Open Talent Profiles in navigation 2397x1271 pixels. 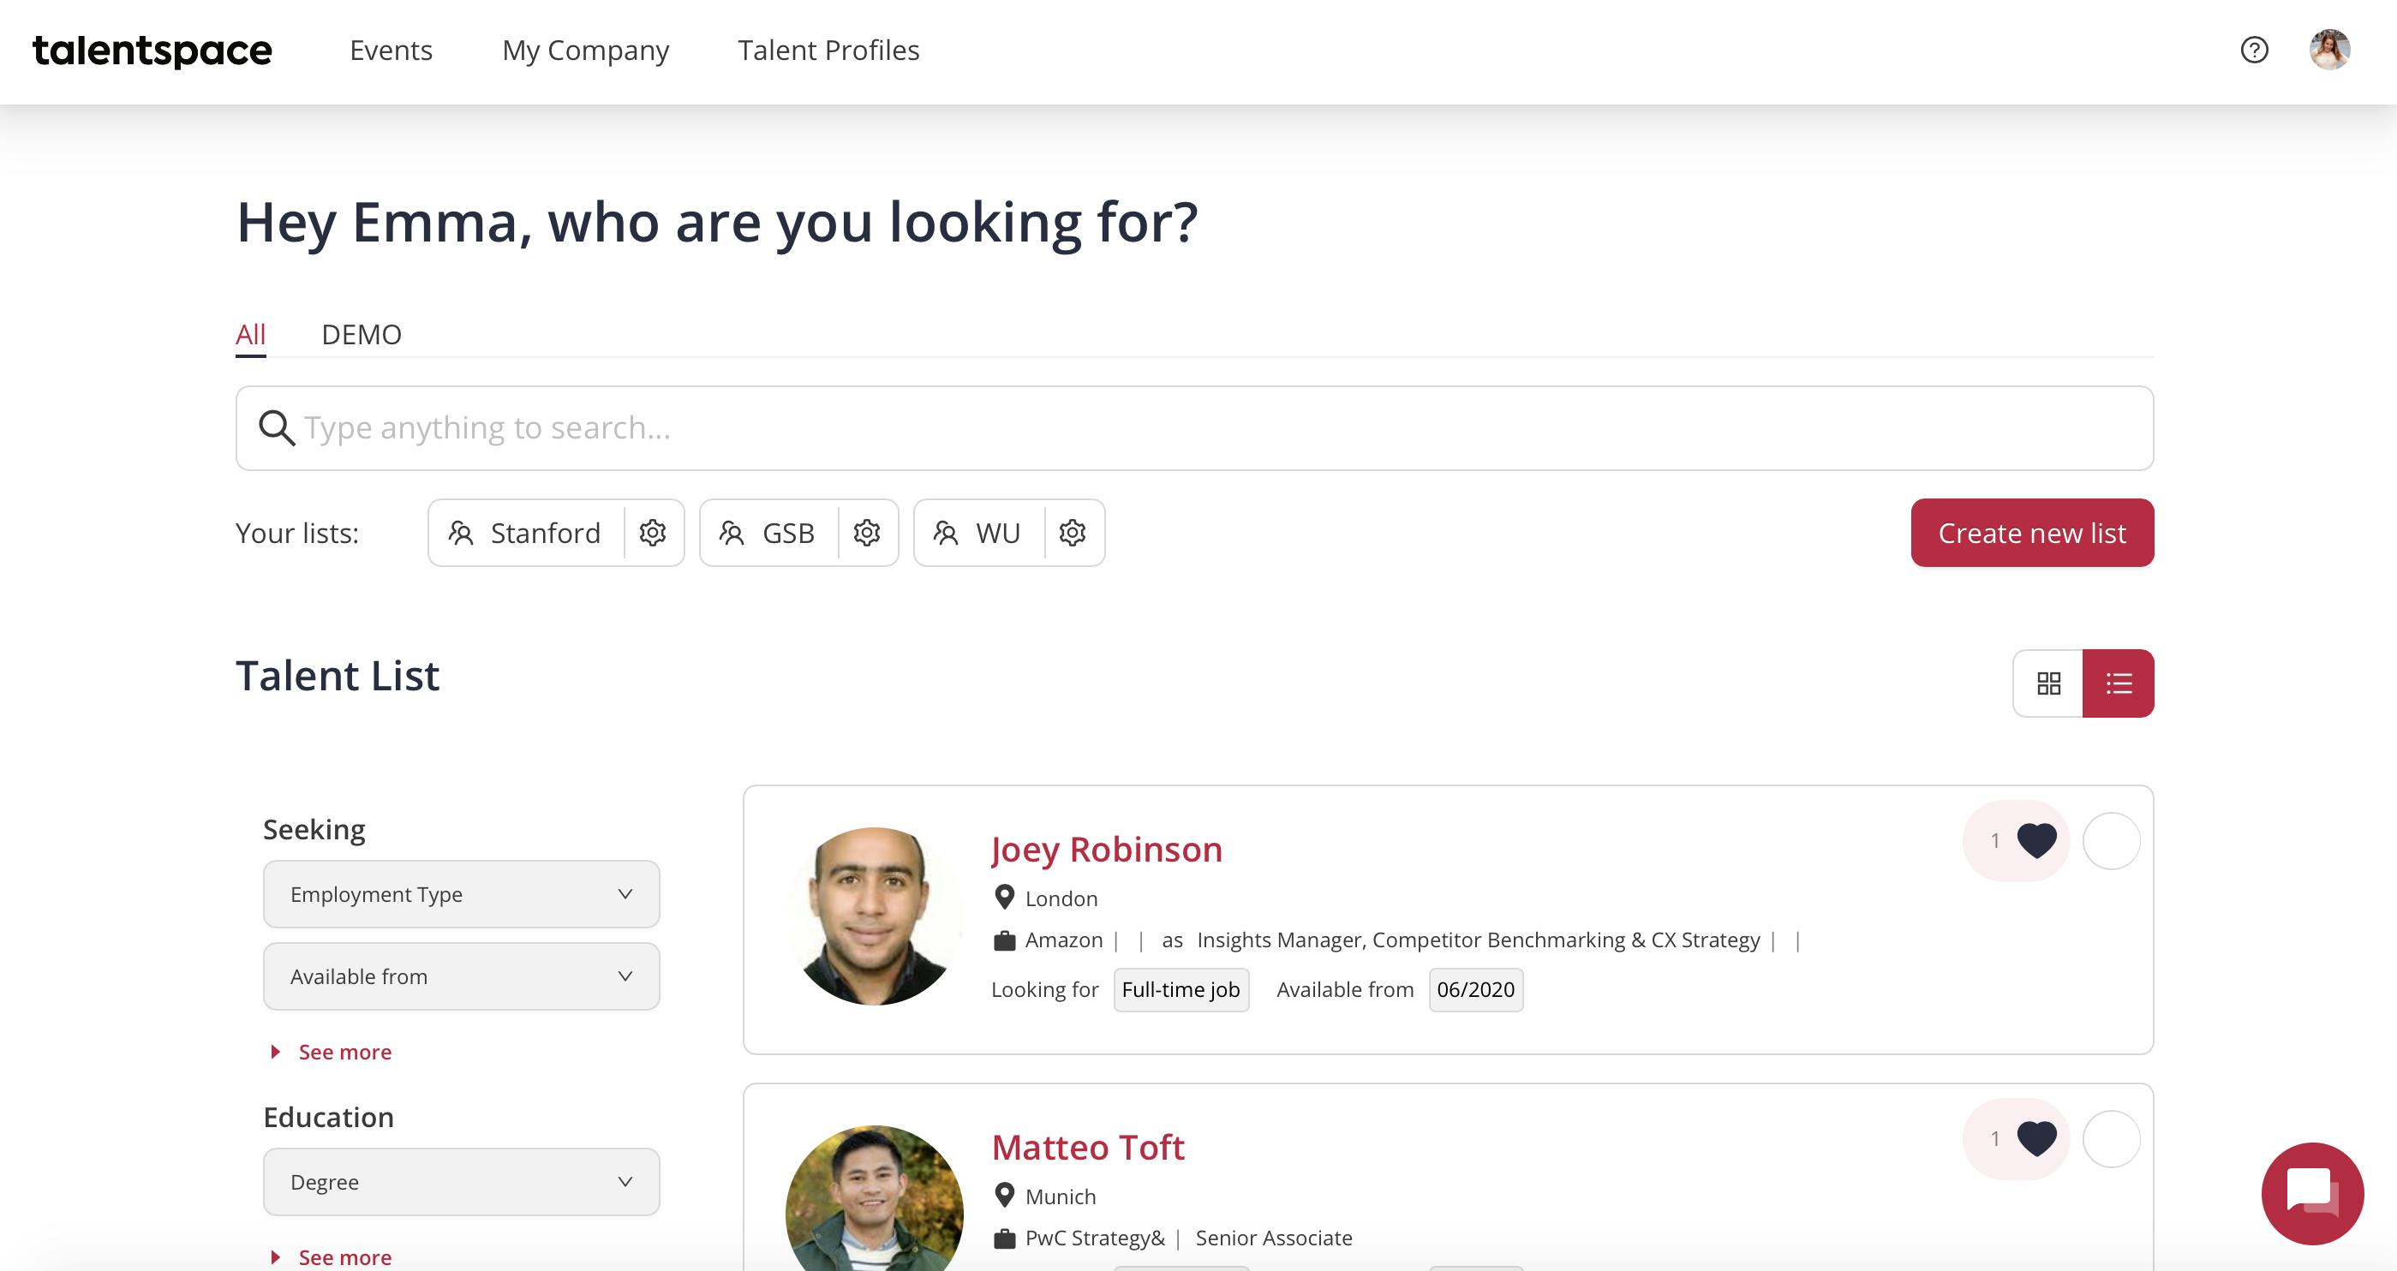pyautogui.click(x=828, y=51)
